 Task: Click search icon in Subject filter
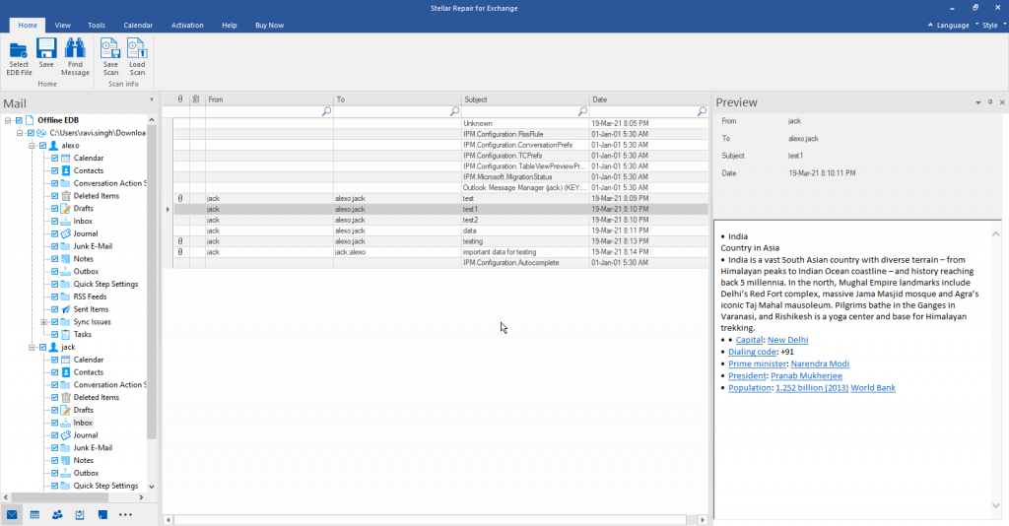582,111
